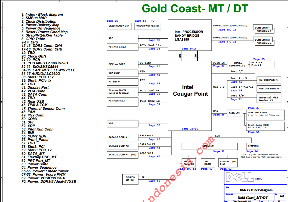Image resolution: width=288 pixels, height=202 pixels.
Task: Click the Dell Inc. logo
Action: click(244, 177)
